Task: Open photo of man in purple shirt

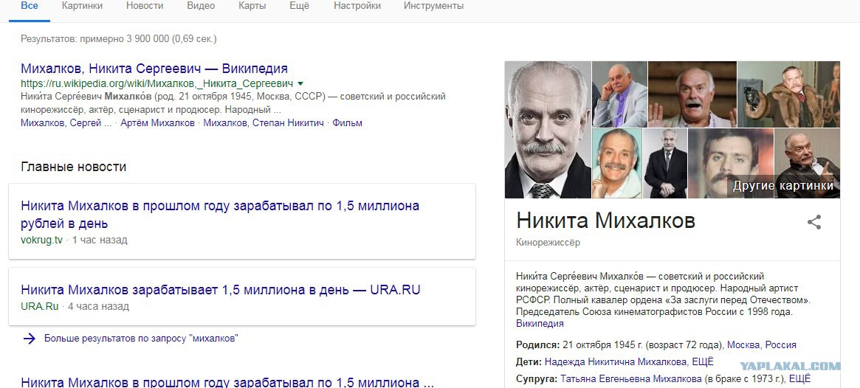Action: point(620,94)
